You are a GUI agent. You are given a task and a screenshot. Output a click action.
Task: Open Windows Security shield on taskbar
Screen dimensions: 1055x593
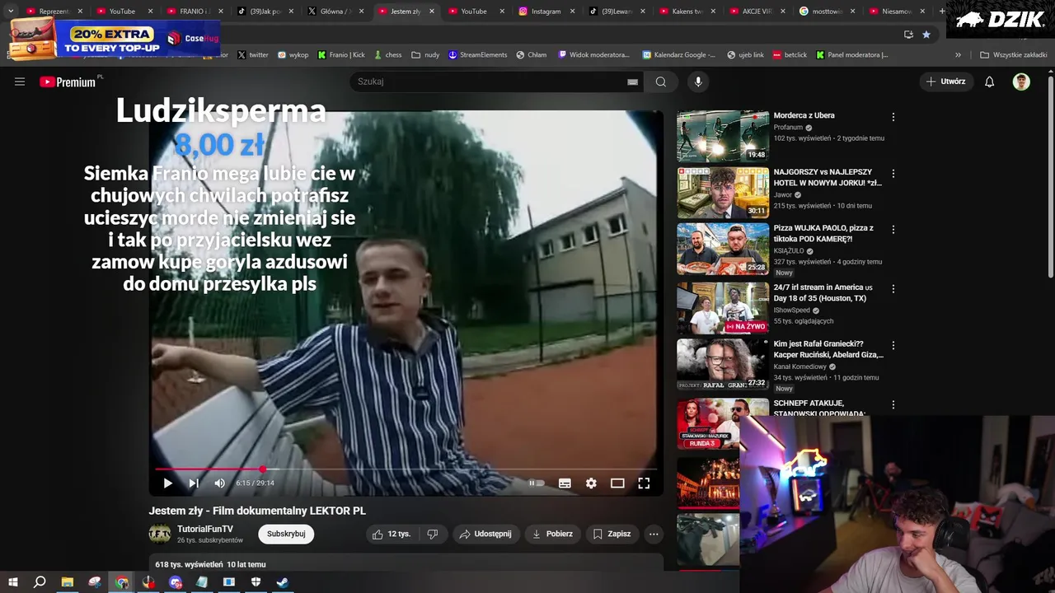click(256, 582)
